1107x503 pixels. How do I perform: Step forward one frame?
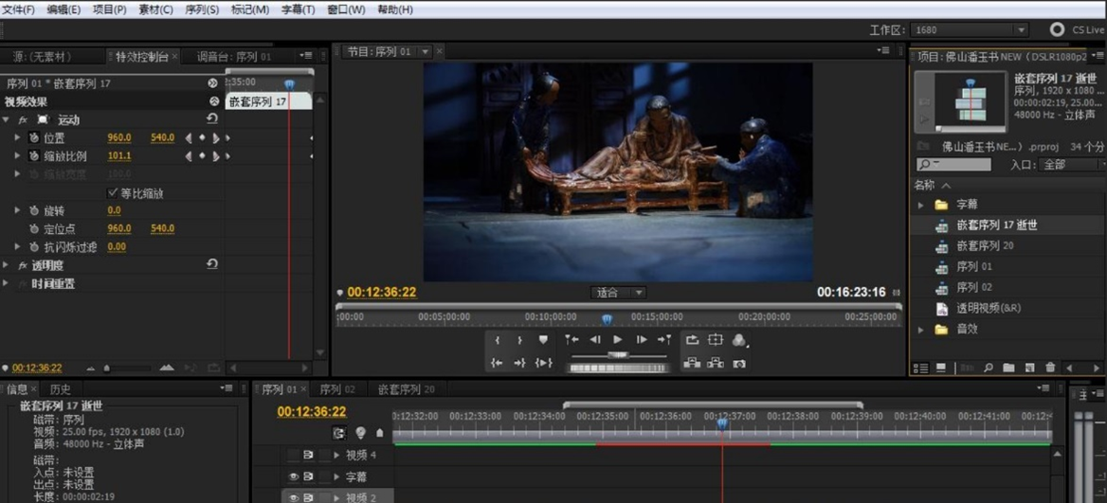point(641,339)
